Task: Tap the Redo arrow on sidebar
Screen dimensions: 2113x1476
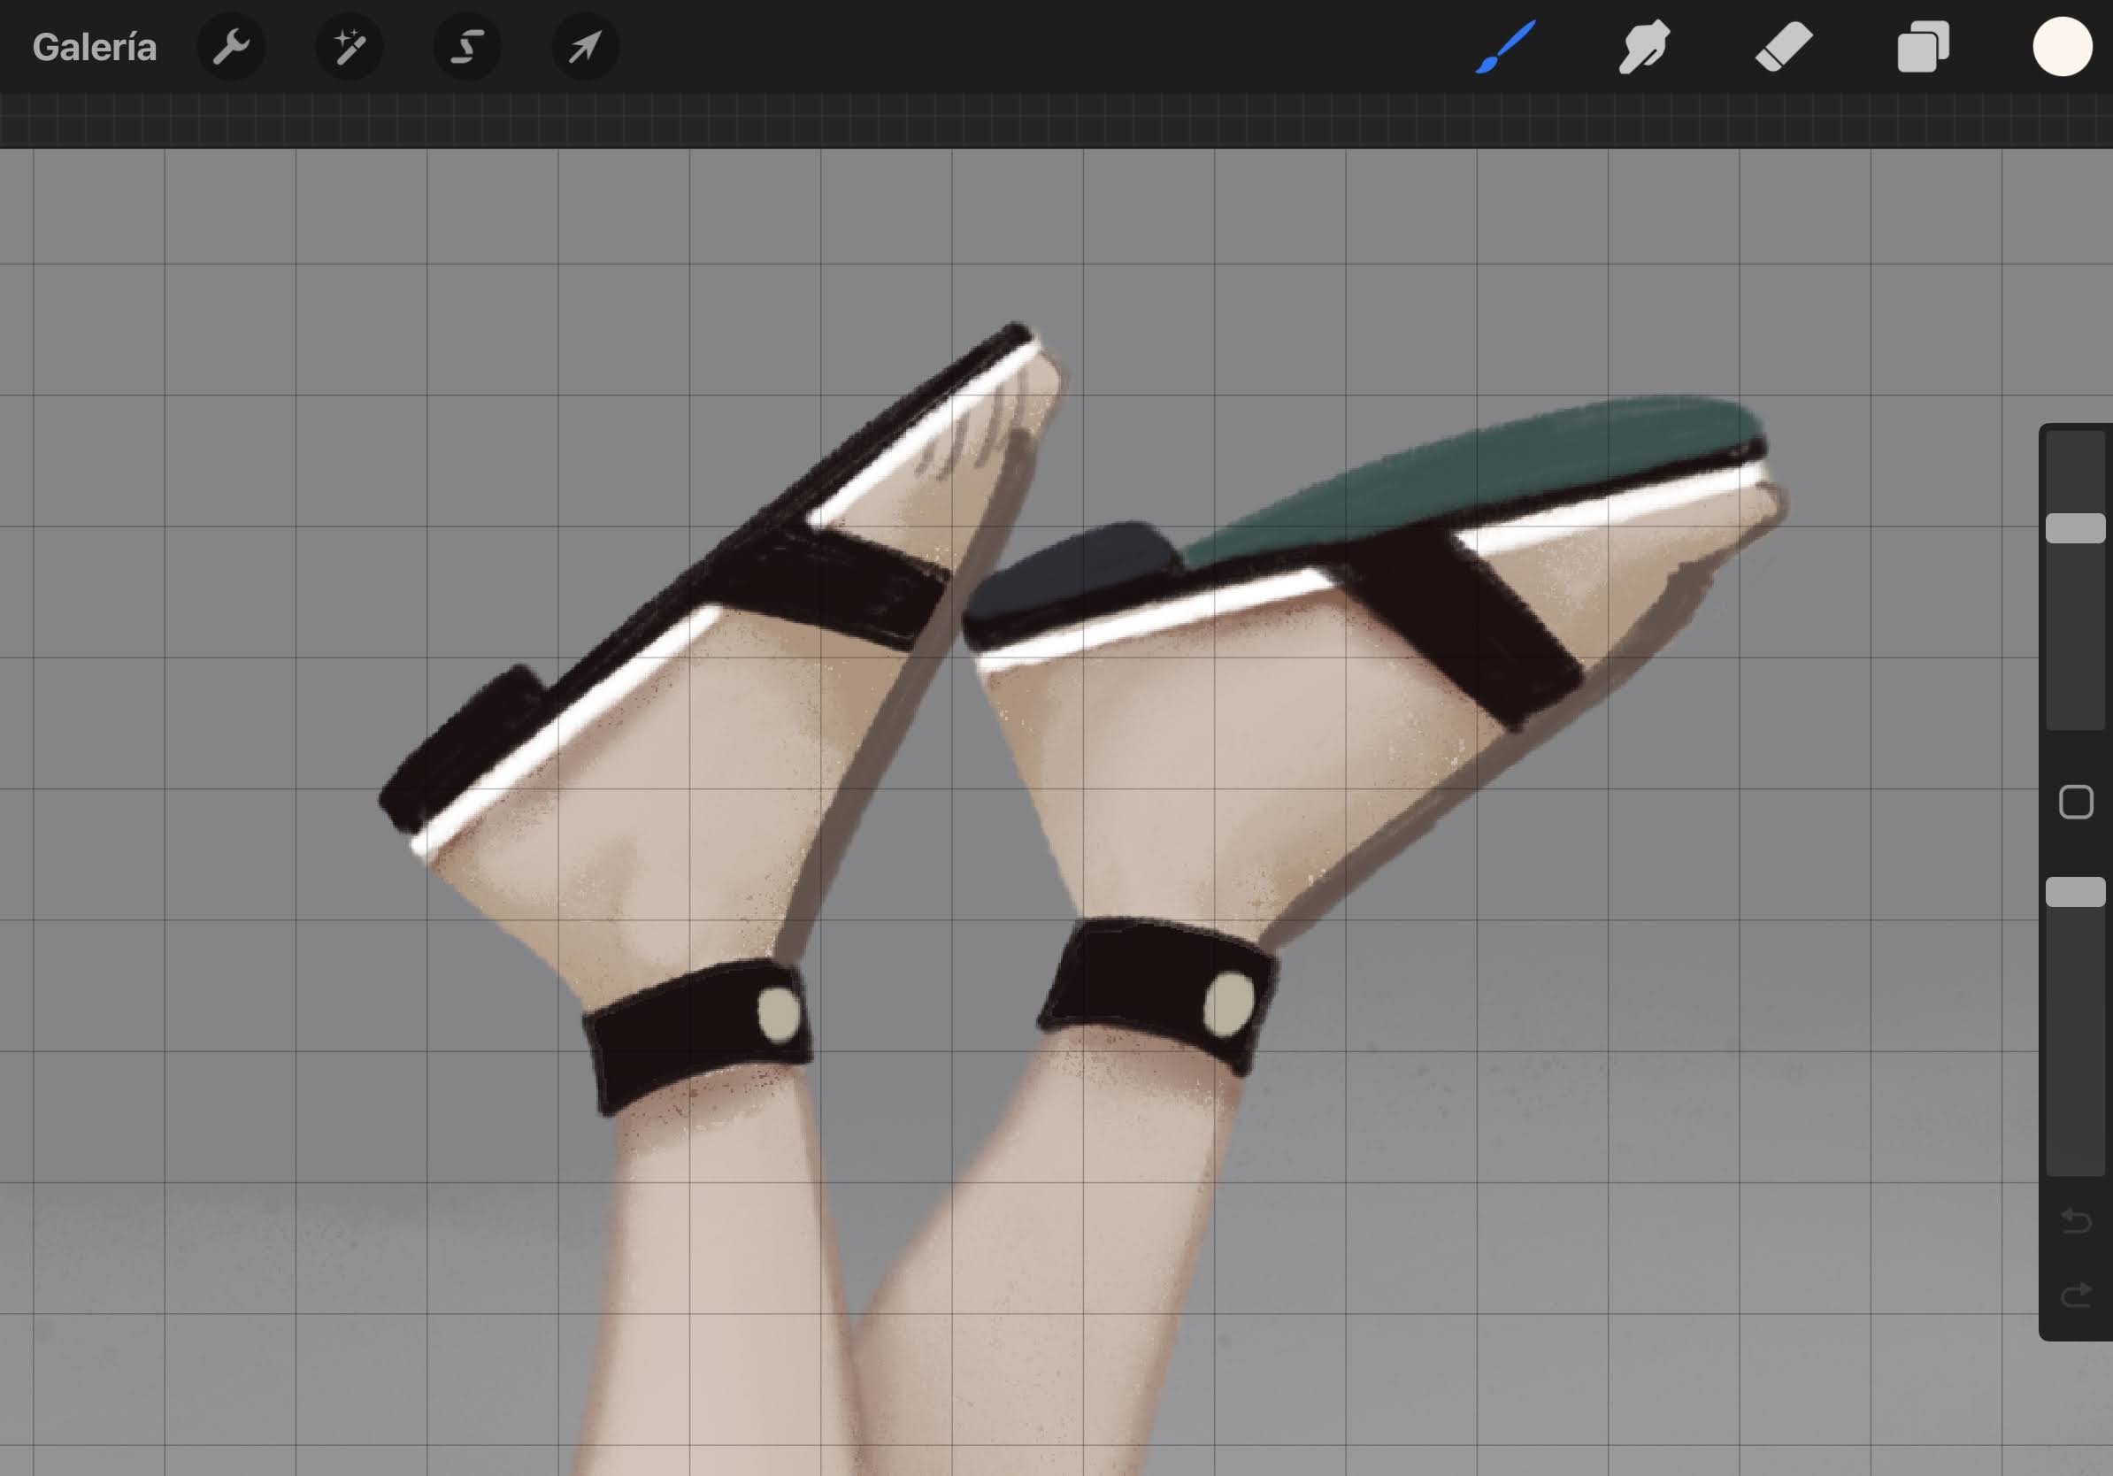Action: [x=2075, y=1294]
